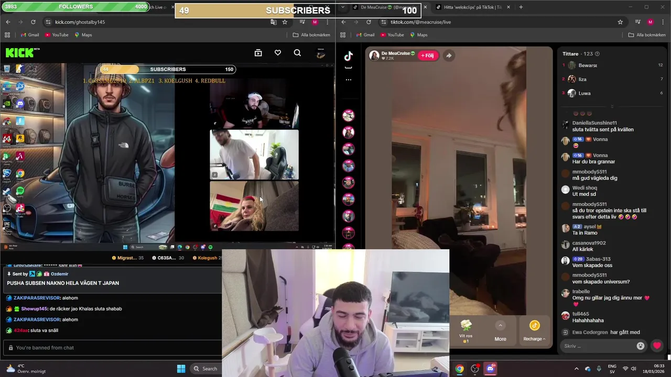This screenshot has height=377, width=671.
Task: Open YouTube bookmark in Kick window
Action: 57,35
